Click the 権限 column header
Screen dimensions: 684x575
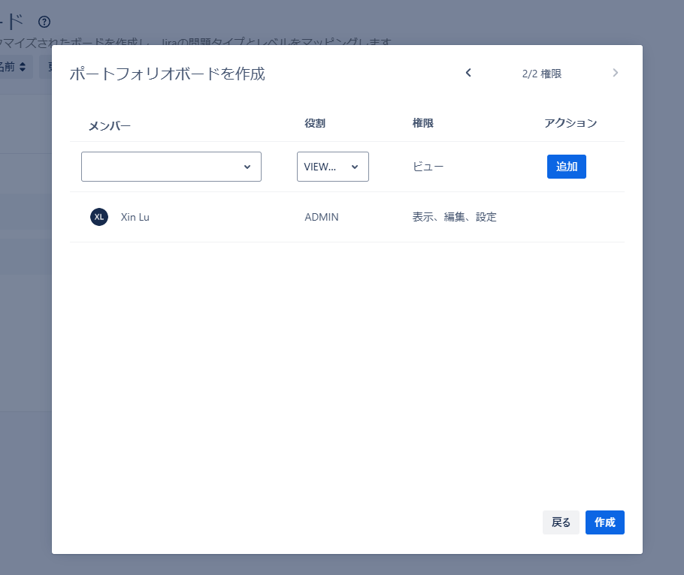(x=423, y=123)
